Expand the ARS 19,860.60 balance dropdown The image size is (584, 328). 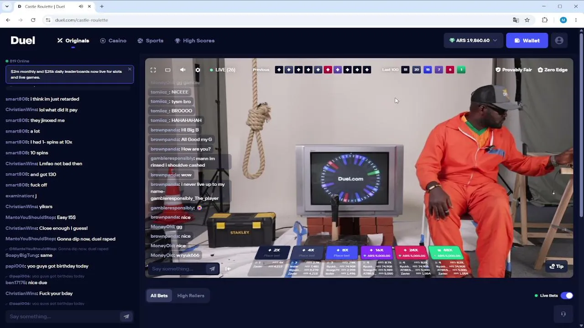pos(473,41)
